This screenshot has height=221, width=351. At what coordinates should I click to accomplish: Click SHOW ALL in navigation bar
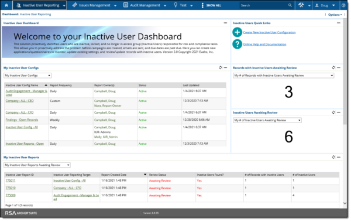(214, 5)
